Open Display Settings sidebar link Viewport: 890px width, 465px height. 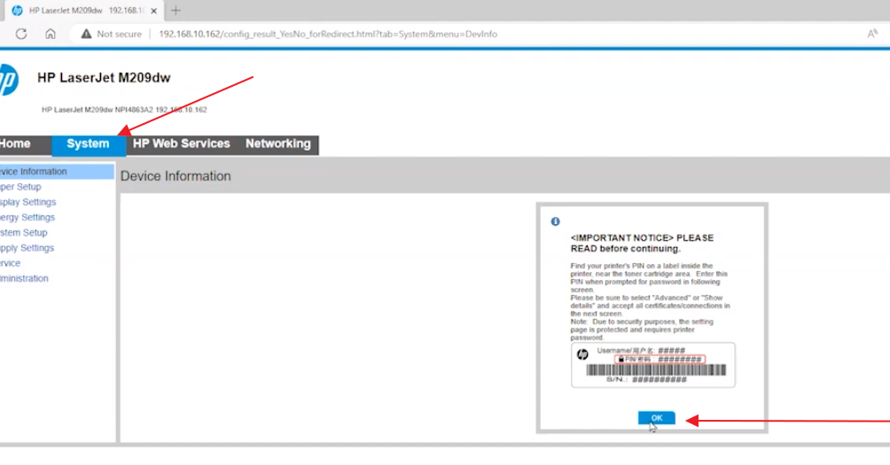click(x=27, y=202)
